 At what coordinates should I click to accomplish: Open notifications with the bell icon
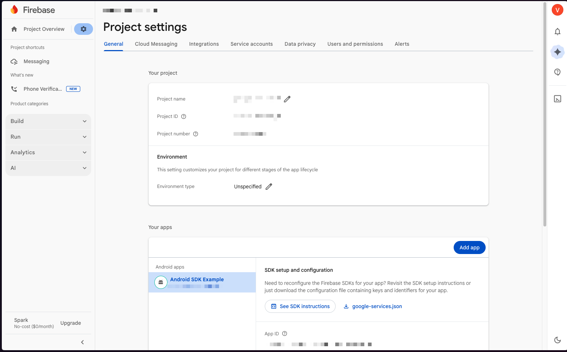pyautogui.click(x=557, y=32)
